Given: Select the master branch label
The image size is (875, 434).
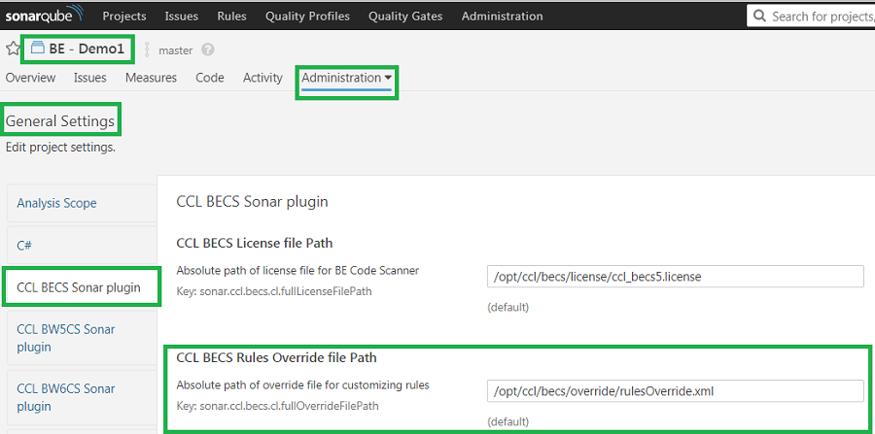Looking at the screenshot, I should [176, 50].
